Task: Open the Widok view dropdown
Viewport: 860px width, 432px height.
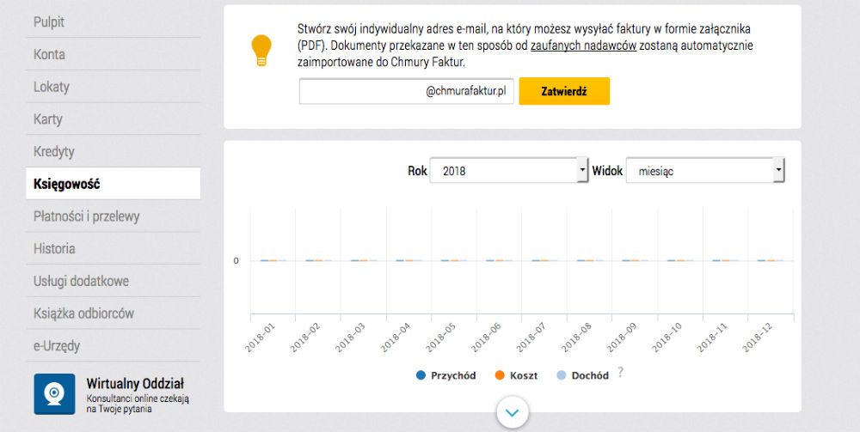Action: 705,171
